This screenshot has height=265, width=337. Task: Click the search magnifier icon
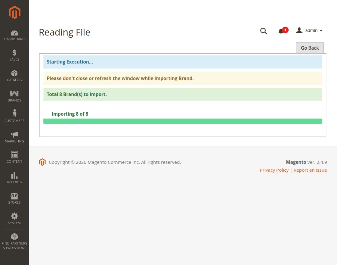click(x=264, y=31)
